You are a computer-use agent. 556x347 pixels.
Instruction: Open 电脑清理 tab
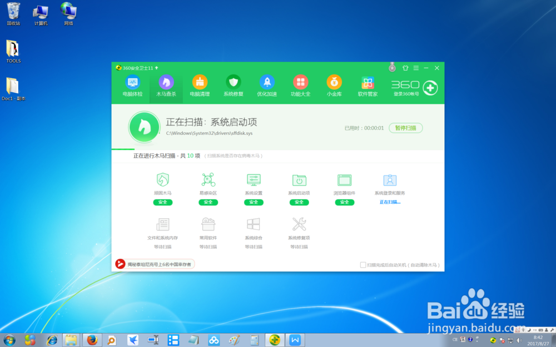click(x=200, y=86)
